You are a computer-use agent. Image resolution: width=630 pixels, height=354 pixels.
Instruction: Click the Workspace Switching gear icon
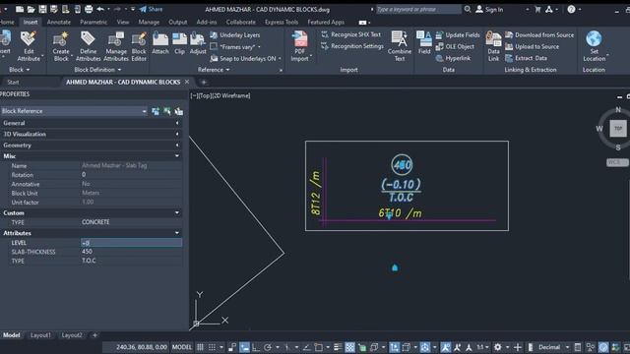pos(498,347)
